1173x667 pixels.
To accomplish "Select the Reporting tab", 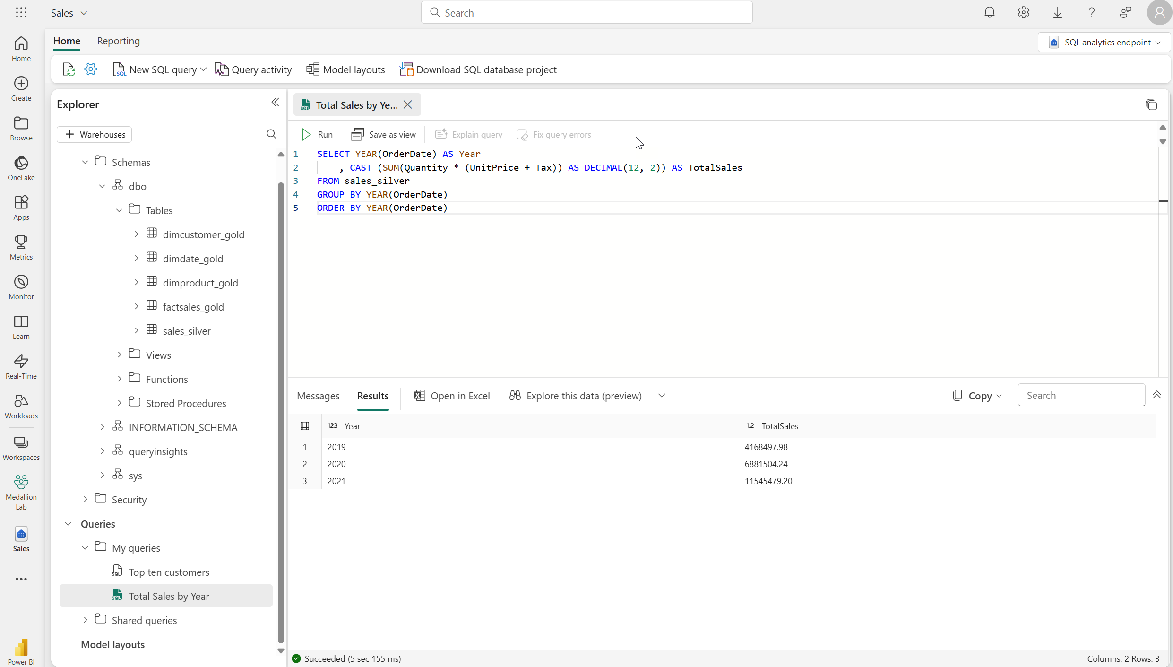I will 119,41.
